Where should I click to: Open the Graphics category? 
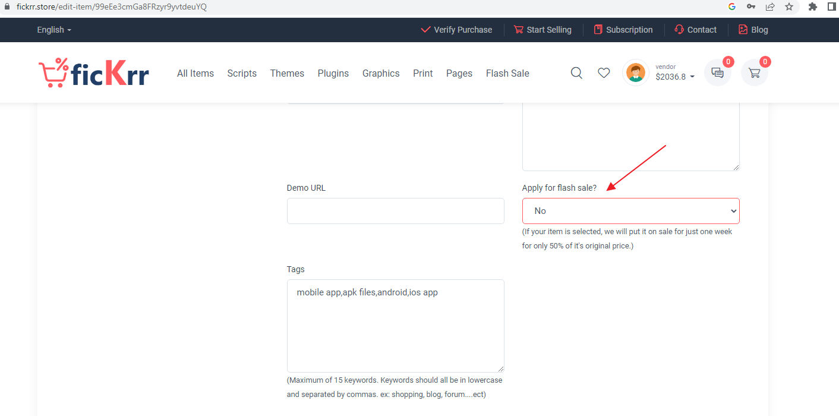381,73
